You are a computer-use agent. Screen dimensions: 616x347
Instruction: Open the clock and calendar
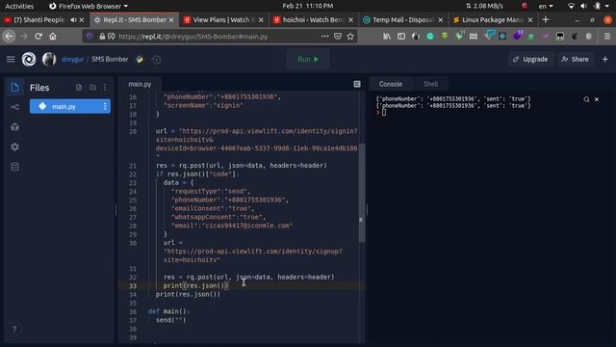308,6
